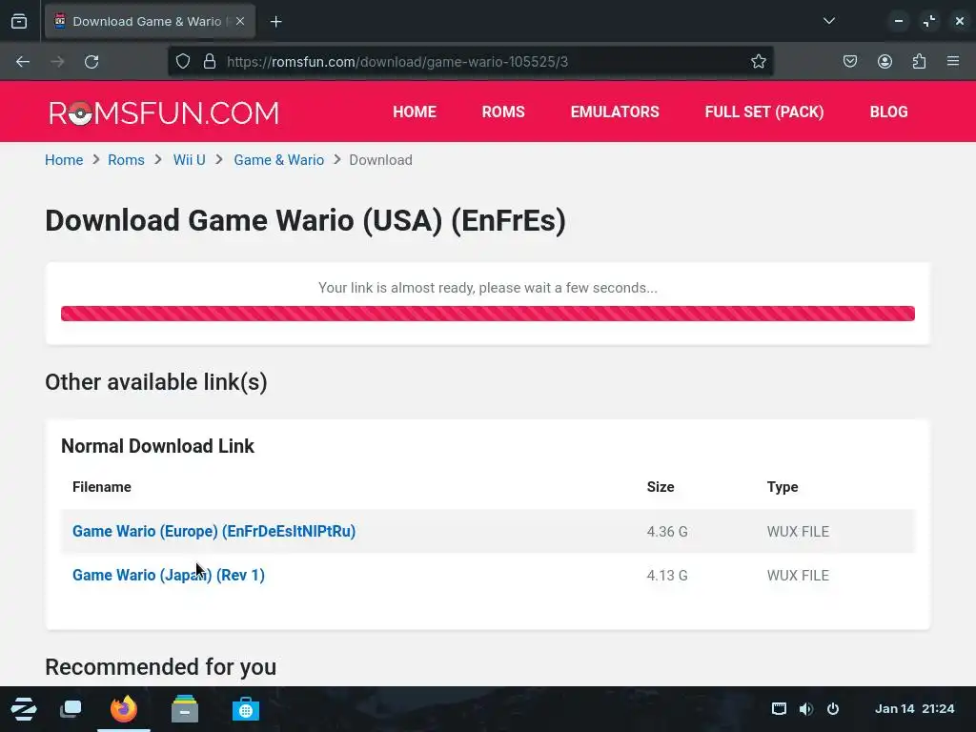Reload the current page

(x=91, y=62)
